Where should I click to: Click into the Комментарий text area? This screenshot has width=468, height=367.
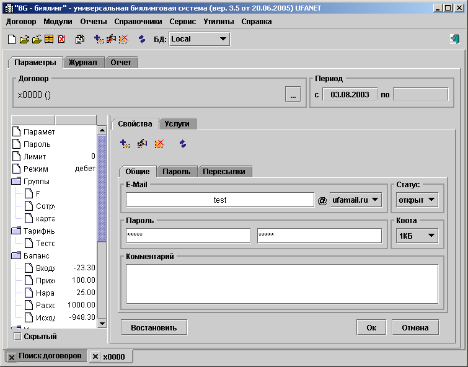(x=282, y=284)
